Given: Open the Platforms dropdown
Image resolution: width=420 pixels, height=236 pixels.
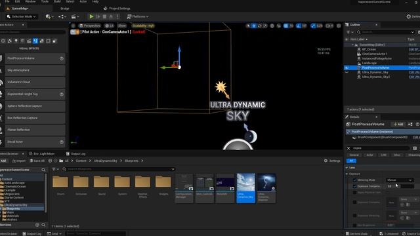Looking at the screenshot, I should [138, 16].
